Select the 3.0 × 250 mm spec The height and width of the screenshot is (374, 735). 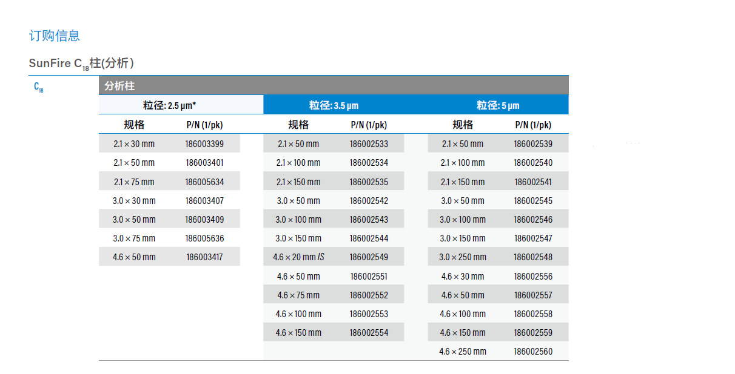coord(463,257)
